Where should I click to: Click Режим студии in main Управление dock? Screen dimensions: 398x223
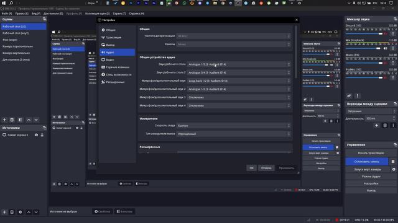click(x=371, y=177)
